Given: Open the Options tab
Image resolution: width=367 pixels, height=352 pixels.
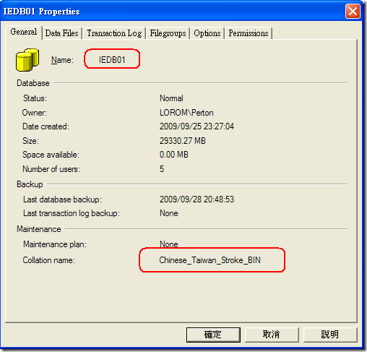Looking at the screenshot, I should pos(207,33).
